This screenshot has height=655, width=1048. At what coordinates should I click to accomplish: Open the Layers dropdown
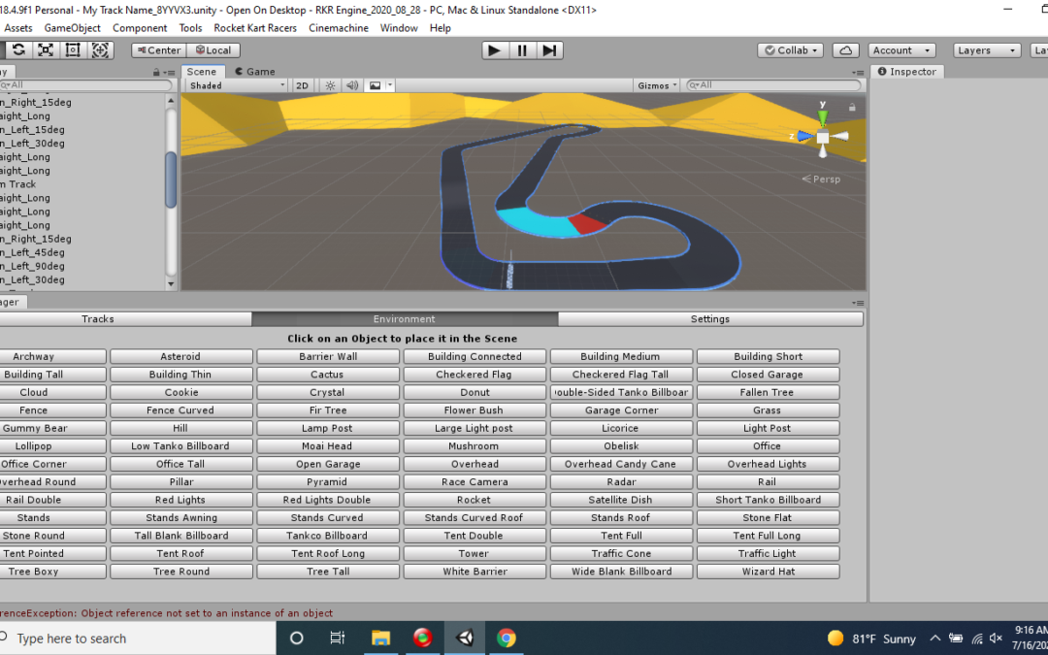987,50
